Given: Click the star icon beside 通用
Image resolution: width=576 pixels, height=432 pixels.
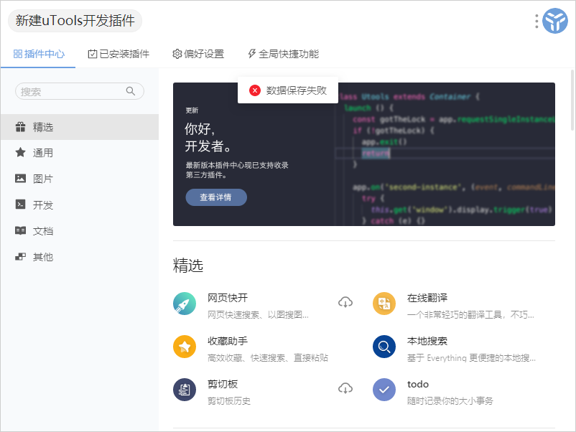Looking at the screenshot, I should (21, 152).
